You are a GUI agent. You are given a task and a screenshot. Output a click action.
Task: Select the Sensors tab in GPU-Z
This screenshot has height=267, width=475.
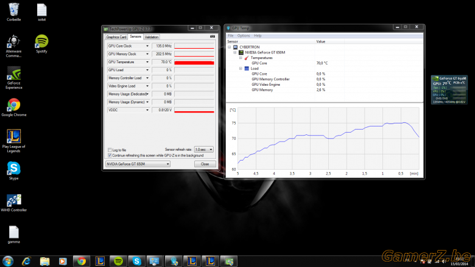[135, 36]
